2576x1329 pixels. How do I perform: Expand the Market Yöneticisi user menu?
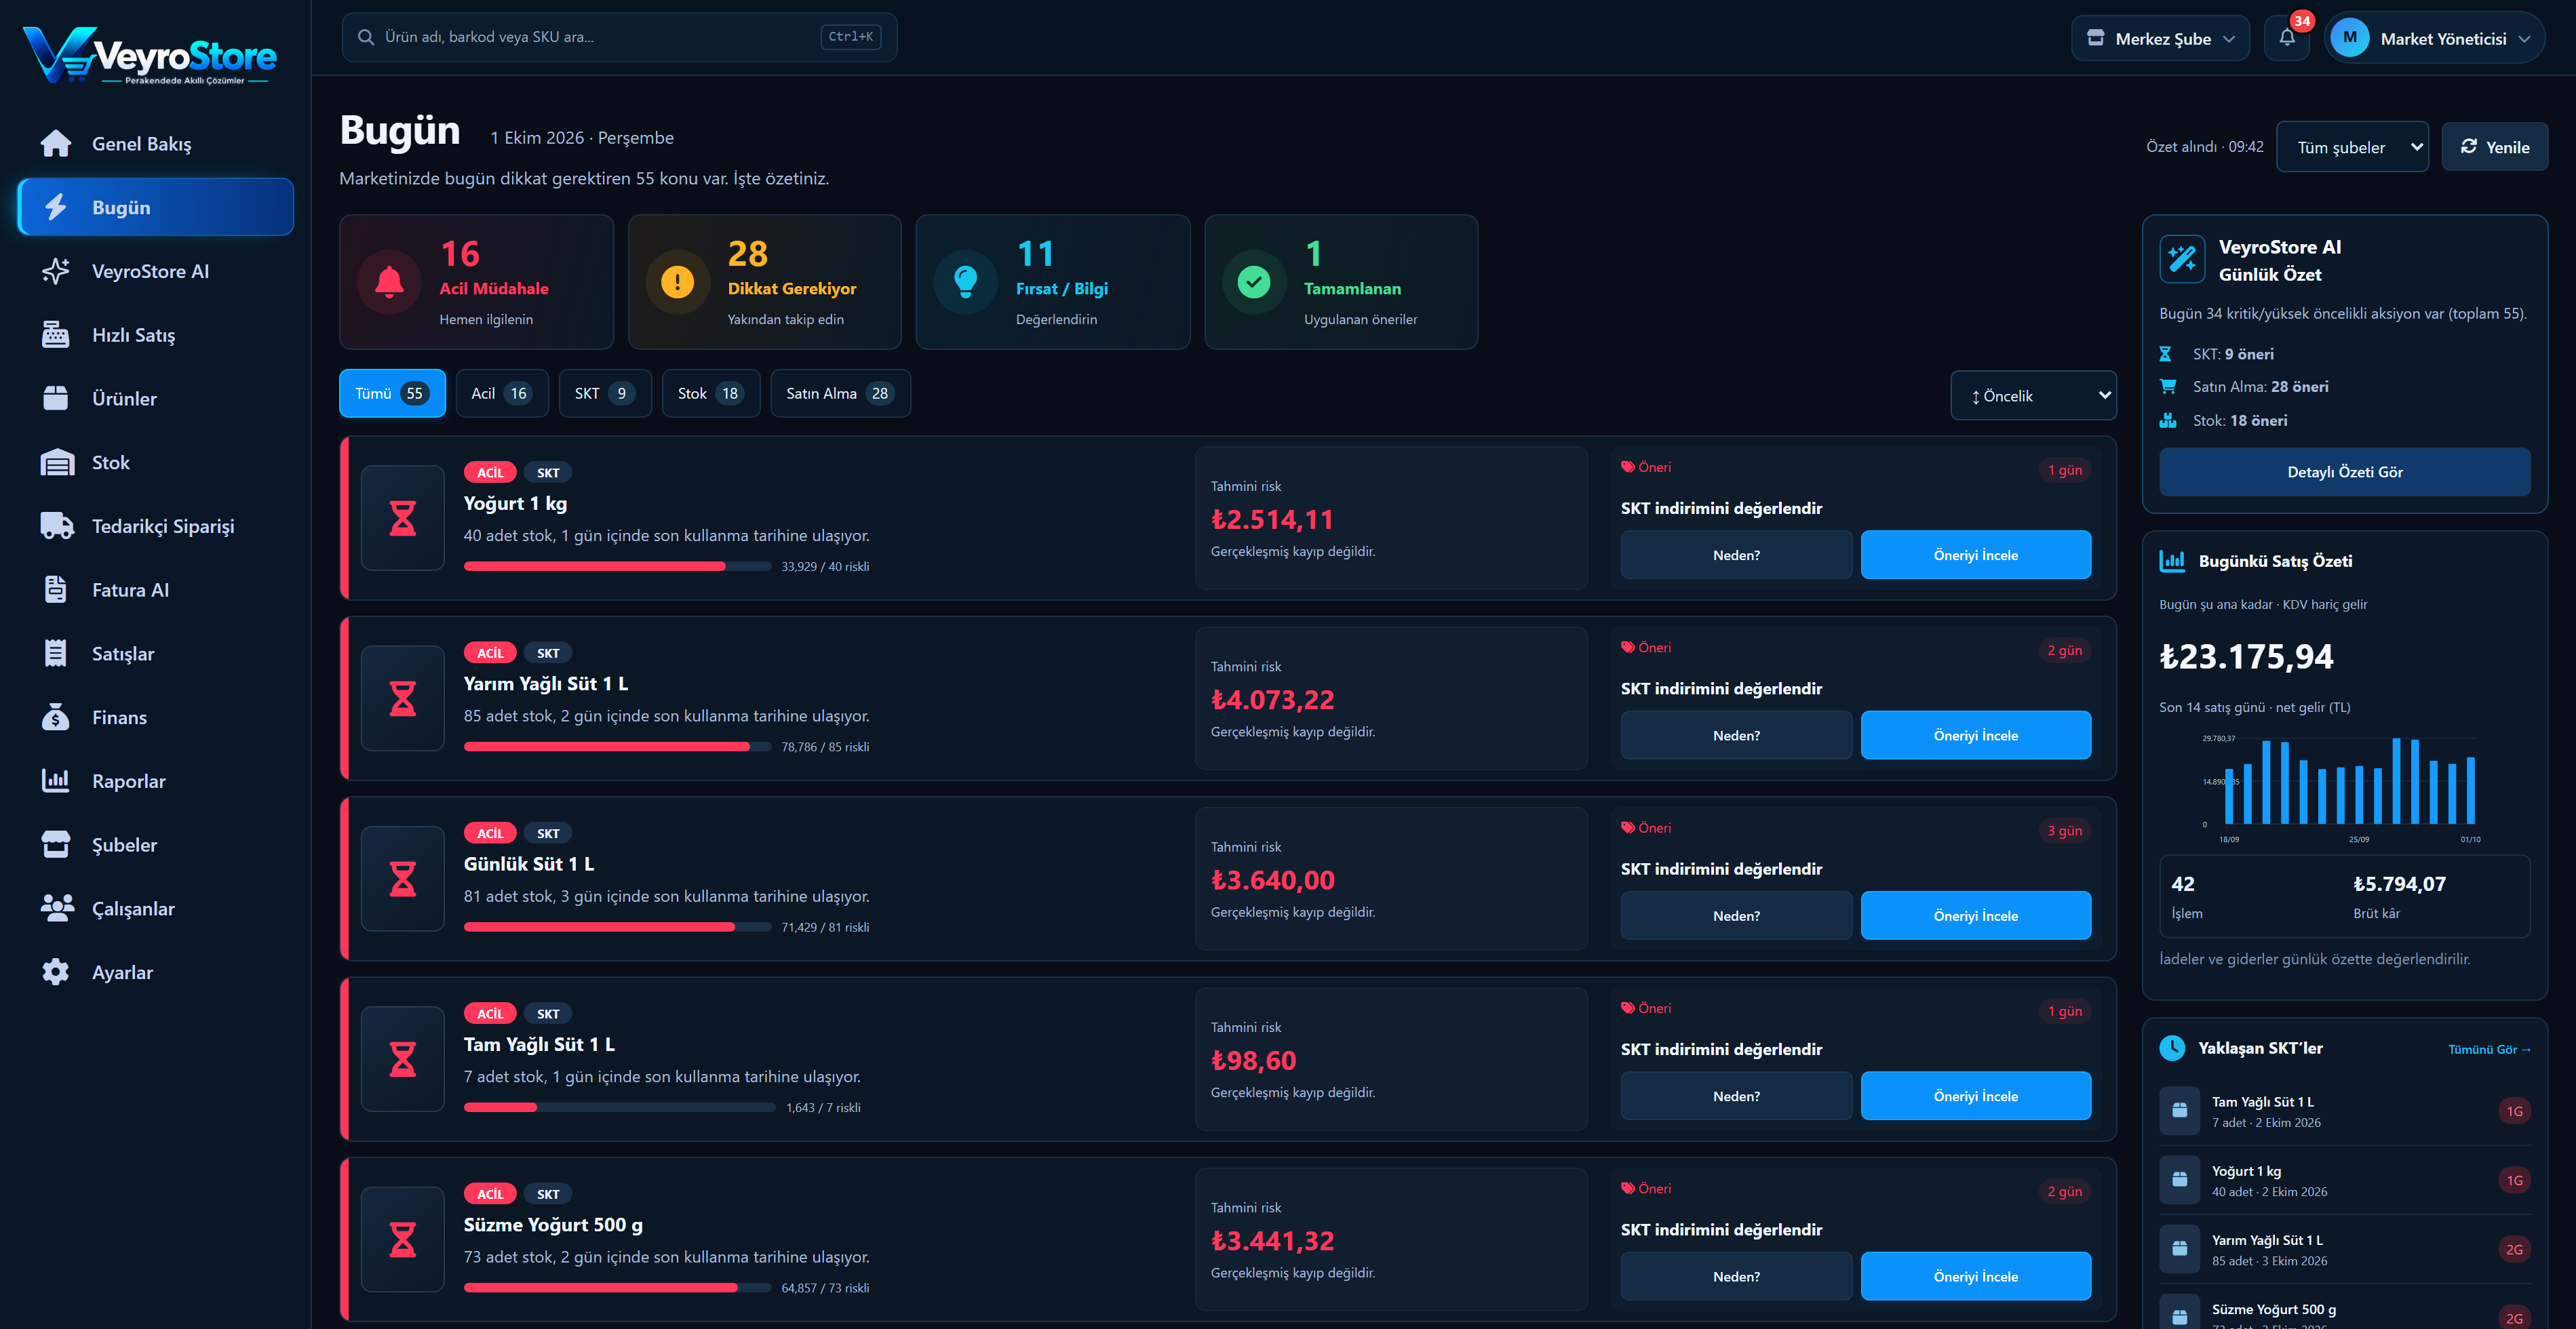2434,38
